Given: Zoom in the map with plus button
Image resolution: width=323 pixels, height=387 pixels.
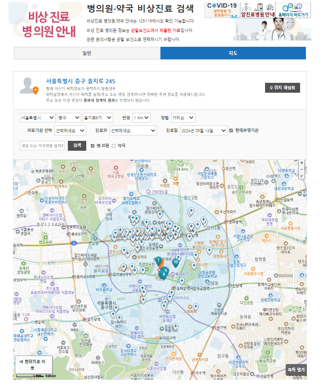Looking at the screenshot, I should (x=301, y=163).
